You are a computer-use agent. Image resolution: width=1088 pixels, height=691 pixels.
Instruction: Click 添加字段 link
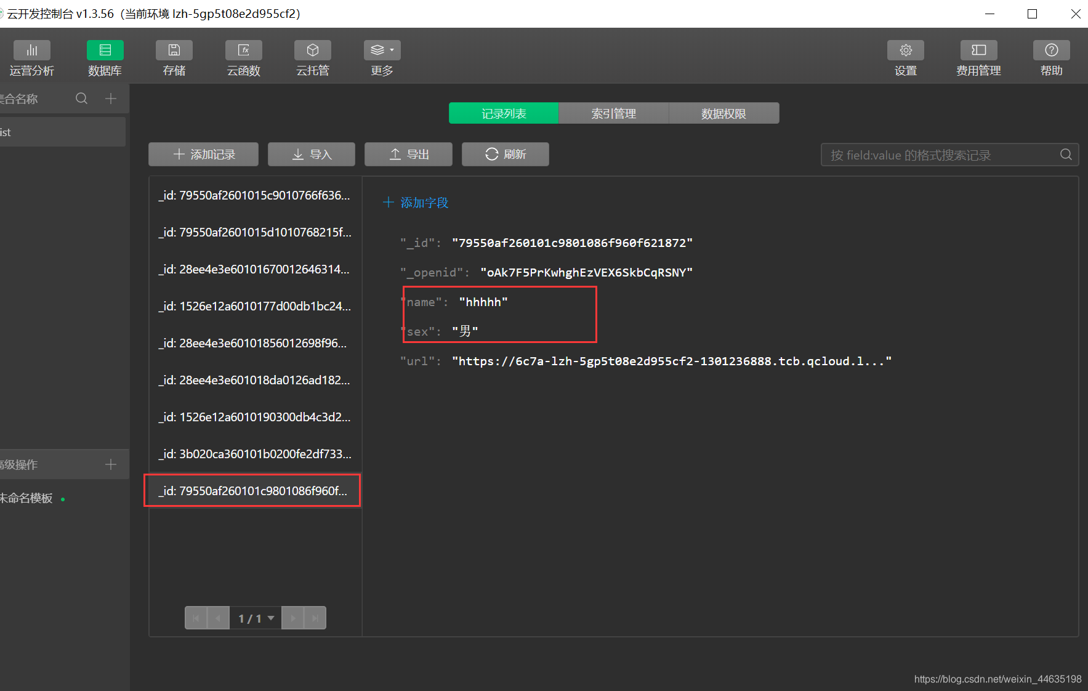(x=416, y=203)
